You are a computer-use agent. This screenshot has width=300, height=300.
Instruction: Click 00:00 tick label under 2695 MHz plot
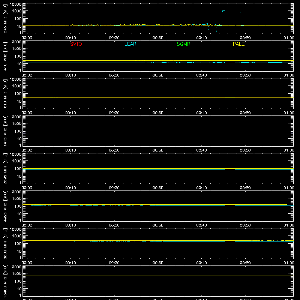tap(27, 188)
